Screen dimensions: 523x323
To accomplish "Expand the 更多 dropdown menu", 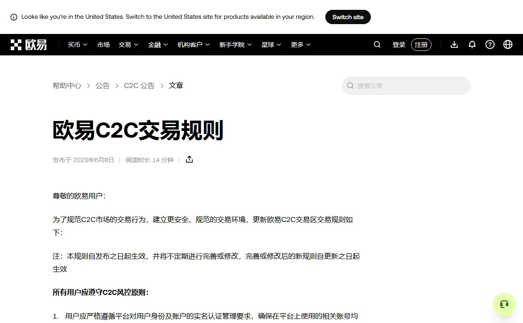I will [300, 44].
